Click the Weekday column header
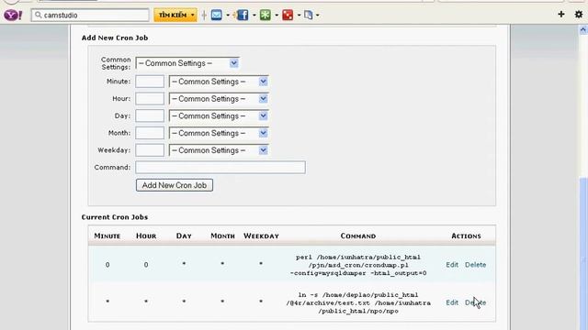Screen dimensions: 588x330 tap(261, 236)
